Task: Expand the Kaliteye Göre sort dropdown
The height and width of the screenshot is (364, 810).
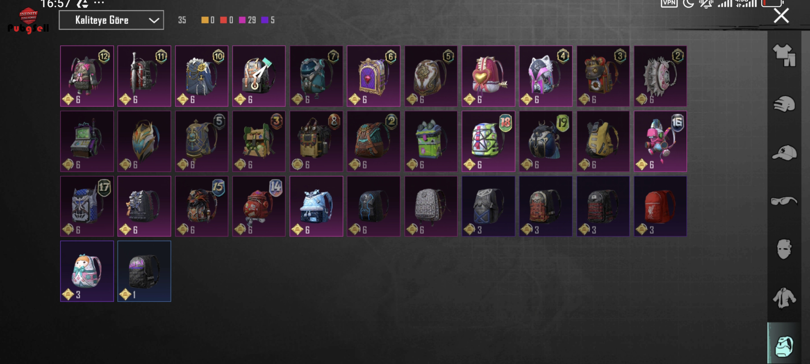Action: tap(111, 20)
